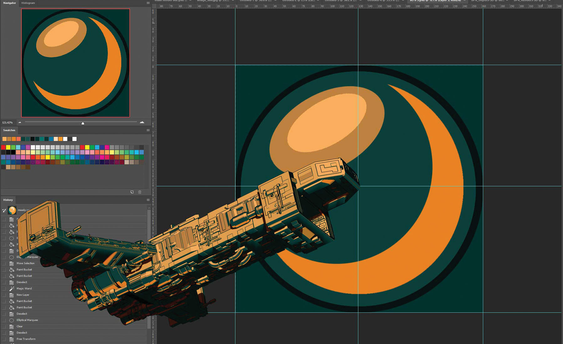563x344 pixels.
Task: Select Elliptical Marquee state just above Clear
Action: (x=27, y=320)
